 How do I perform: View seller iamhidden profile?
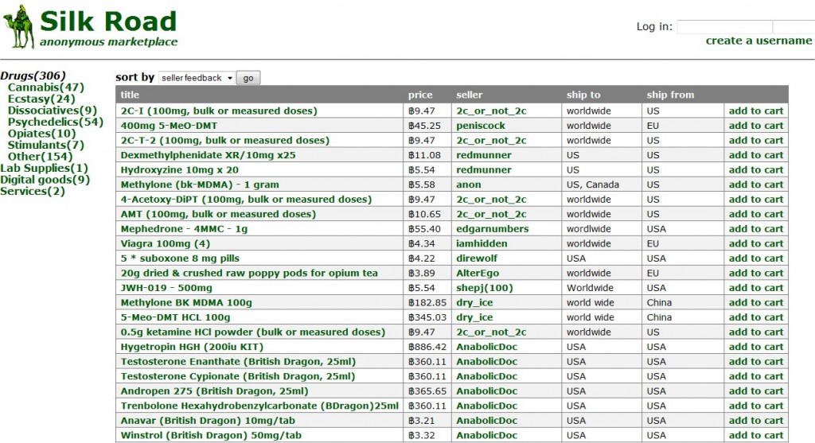tap(482, 243)
